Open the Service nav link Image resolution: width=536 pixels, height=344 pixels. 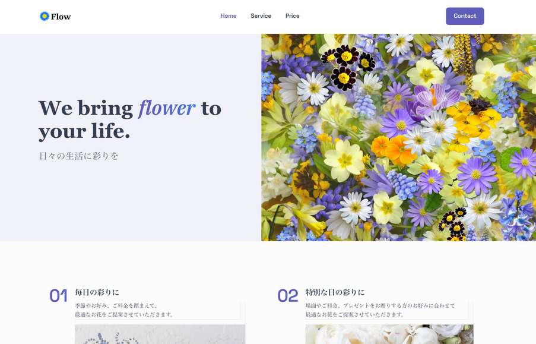point(261,16)
